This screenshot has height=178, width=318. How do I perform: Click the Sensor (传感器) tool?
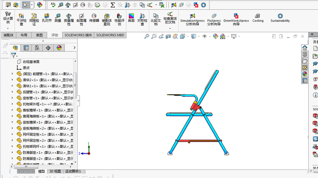click(x=94, y=18)
